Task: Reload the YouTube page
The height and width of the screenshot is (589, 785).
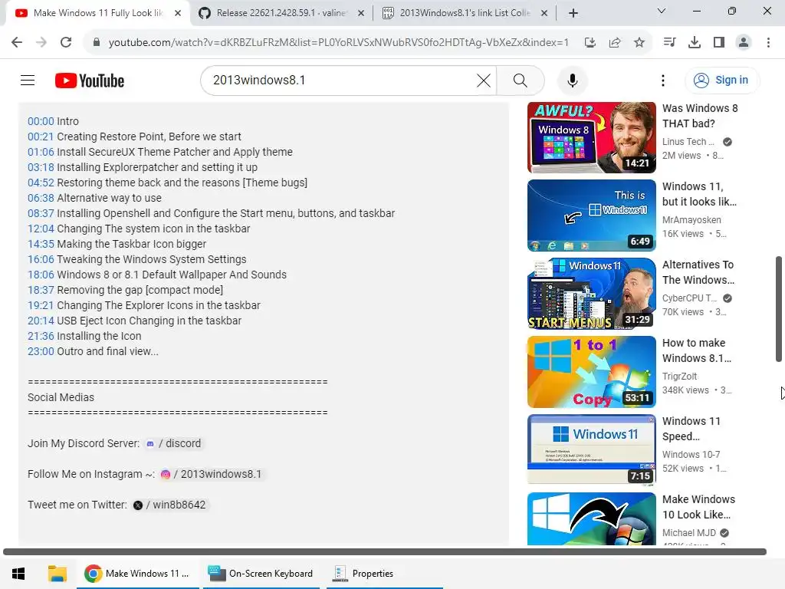Action: coord(66,43)
